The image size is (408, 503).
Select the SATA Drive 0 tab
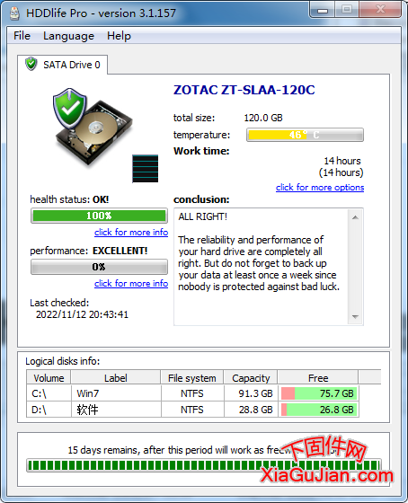pyautogui.click(x=63, y=65)
